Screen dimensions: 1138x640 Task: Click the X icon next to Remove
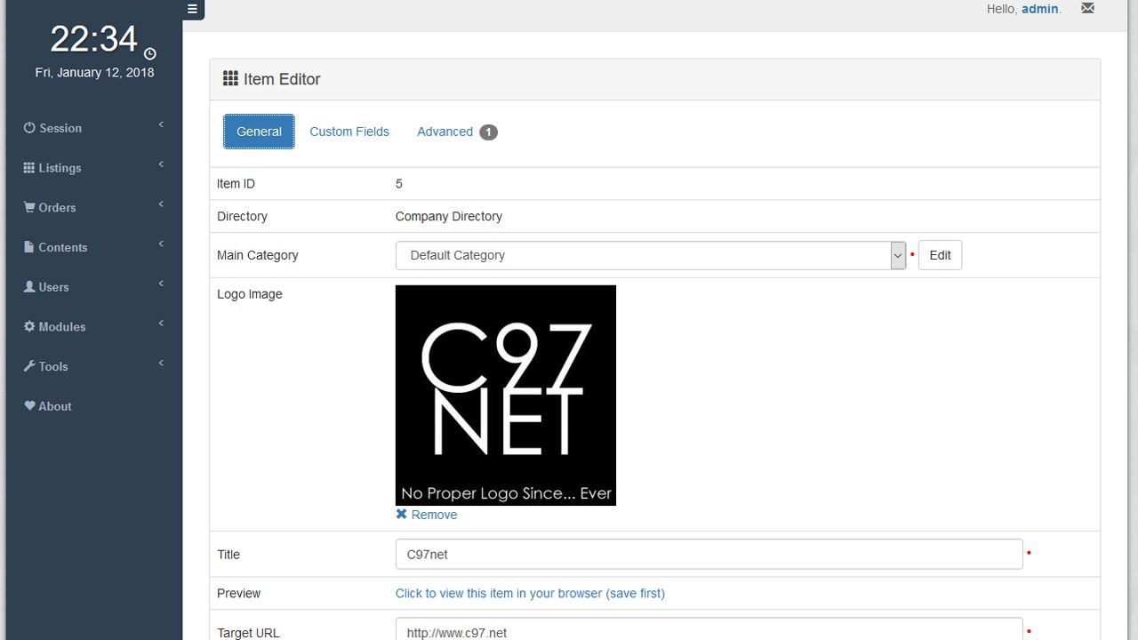click(x=402, y=515)
